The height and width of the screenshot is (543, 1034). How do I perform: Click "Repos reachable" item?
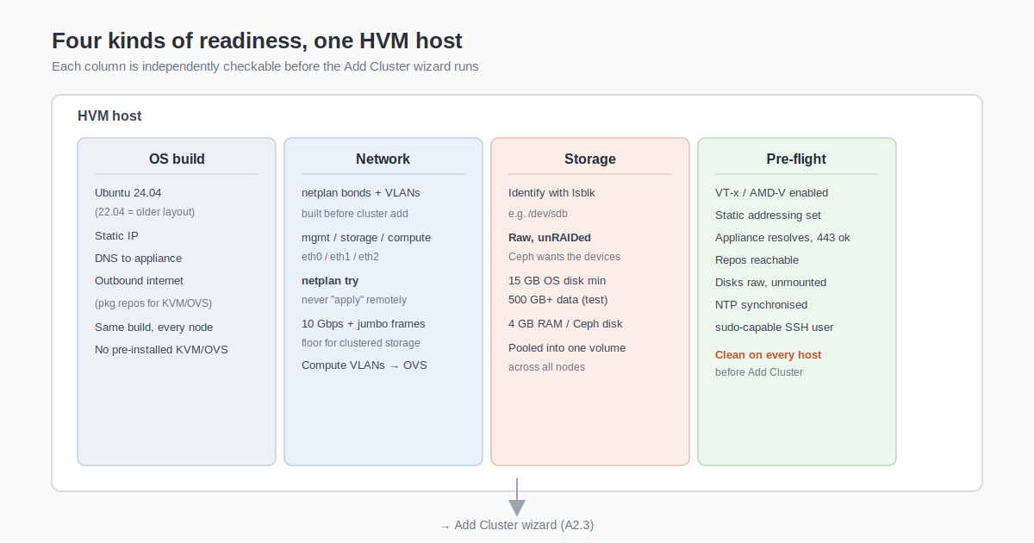(x=757, y=260)
